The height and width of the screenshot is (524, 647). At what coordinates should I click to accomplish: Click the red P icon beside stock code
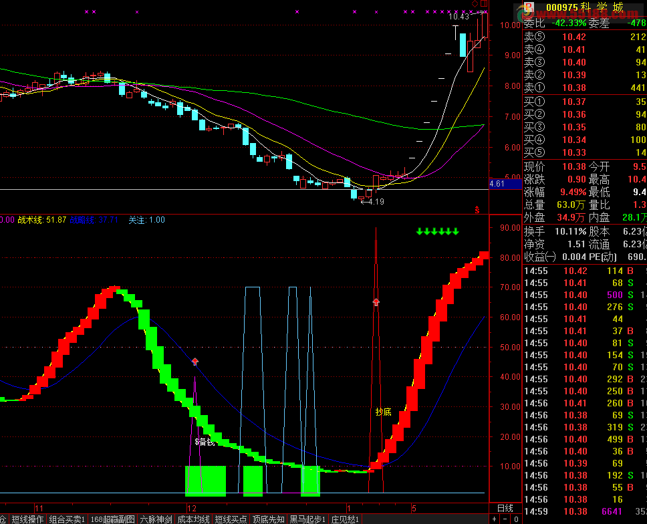point(529,8)
